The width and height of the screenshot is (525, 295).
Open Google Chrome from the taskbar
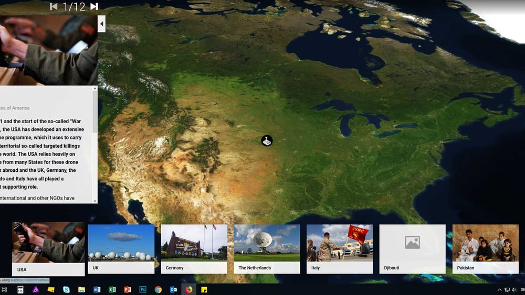158,290
